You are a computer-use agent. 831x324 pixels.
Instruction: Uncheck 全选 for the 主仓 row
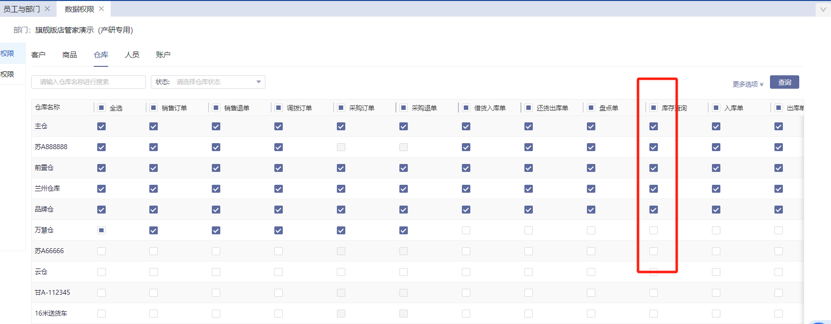click(x=101, y=126)
